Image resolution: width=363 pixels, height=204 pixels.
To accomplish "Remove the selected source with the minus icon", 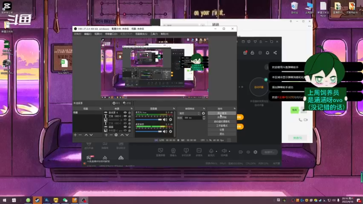I will [111, 135].
